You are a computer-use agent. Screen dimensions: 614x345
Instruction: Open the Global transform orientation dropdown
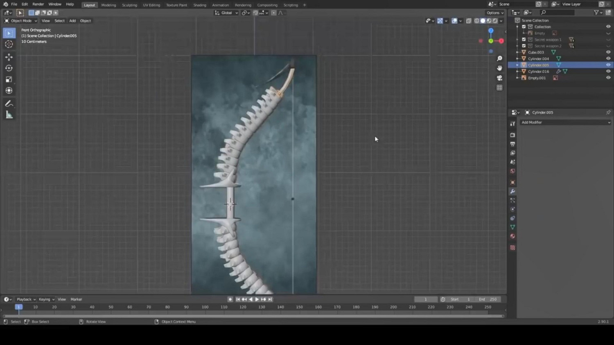click(x=226, y=13)
